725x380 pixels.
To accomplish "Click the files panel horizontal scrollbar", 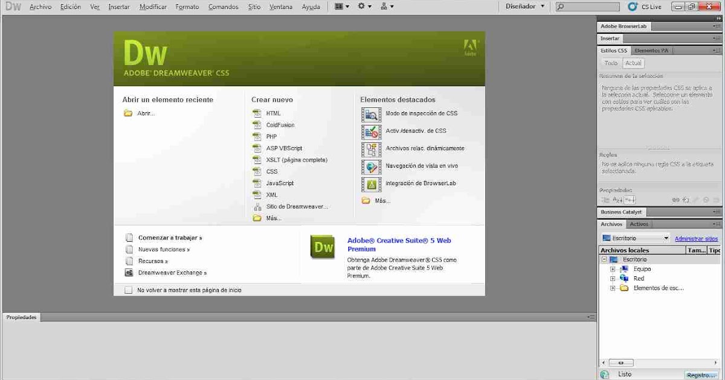I will (x=659, y=363).
